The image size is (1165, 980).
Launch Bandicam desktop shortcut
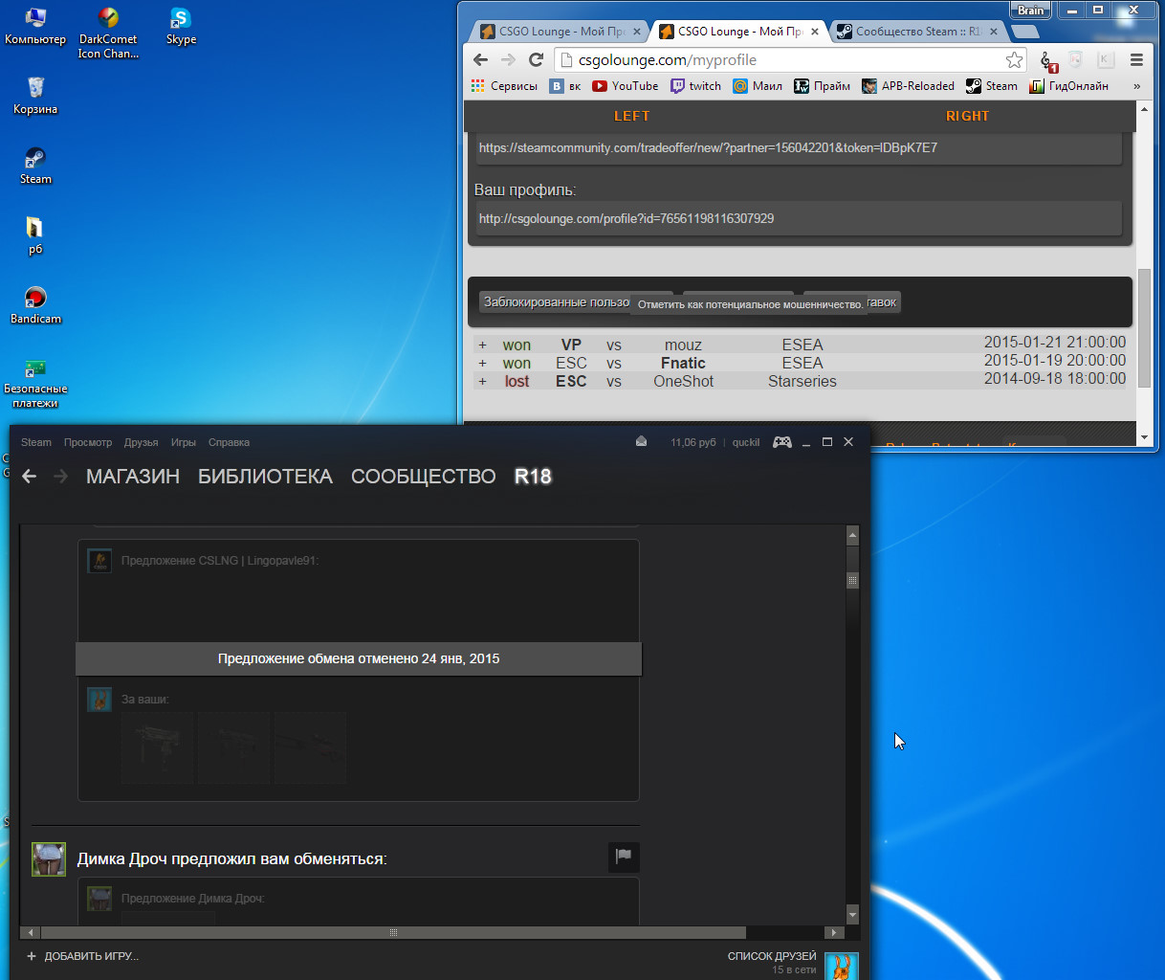pos(35,305)
